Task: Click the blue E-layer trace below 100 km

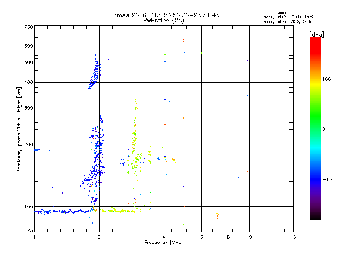Action: coord(63,212)
